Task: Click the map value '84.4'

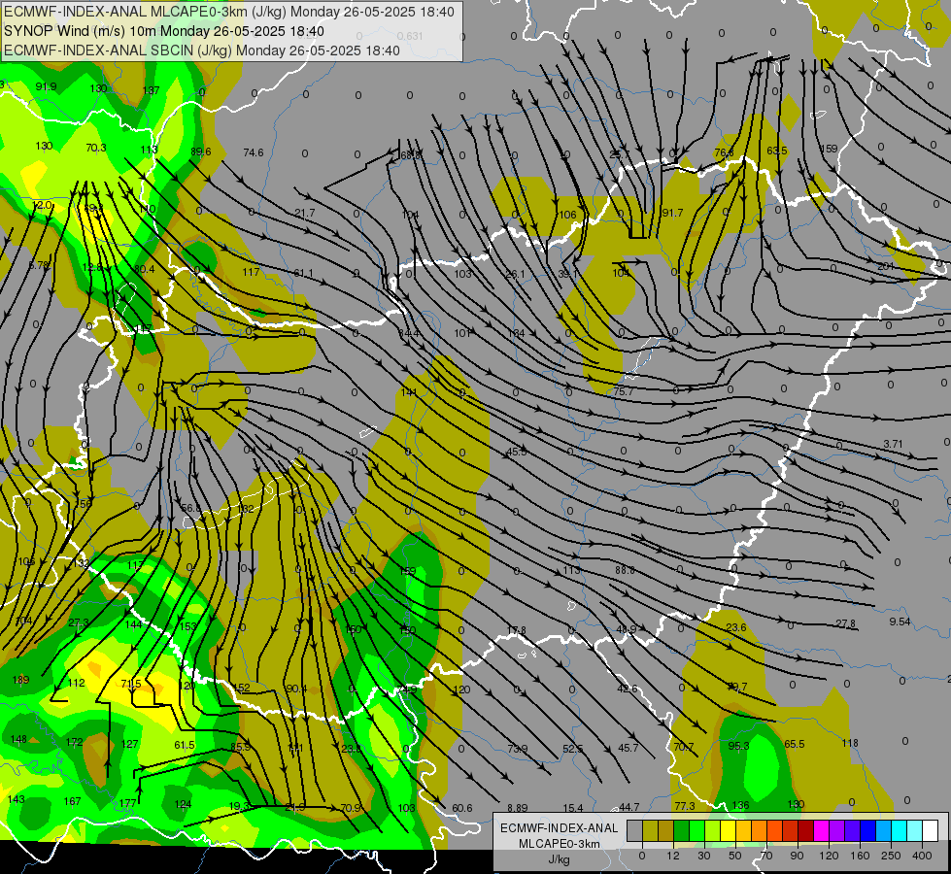Action: click(409, 333)
